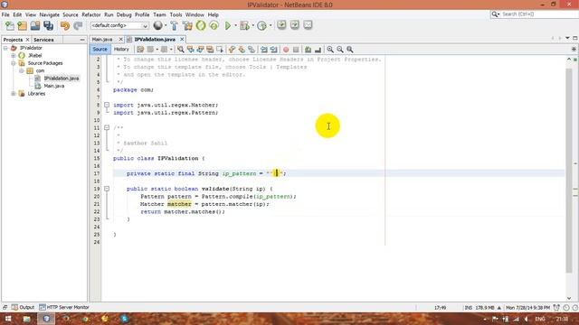Open the Tools menu
This screenshot has width=579, height=325.
pos(176,14)
